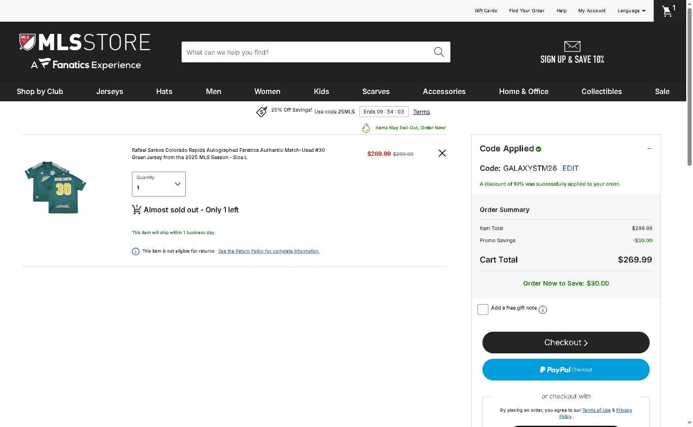Image resolution: width=693 pixels, height=427 pixels.
Task: Remove the Rafael Santos jersey from cart
Action: [x=442, y=154]
